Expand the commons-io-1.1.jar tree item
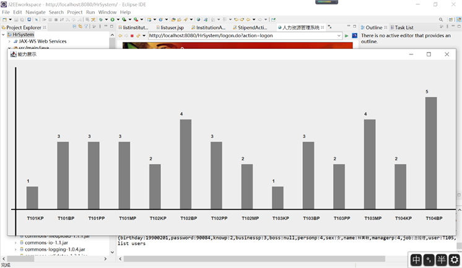This screenshot has height=268, width=462. (15, 243)
